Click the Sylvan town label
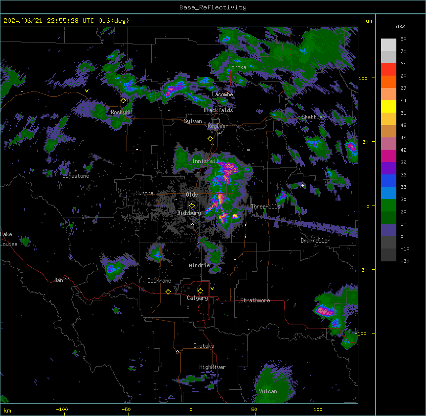The height and width of the screenshot is (416, 426). [x=193, y=121]
